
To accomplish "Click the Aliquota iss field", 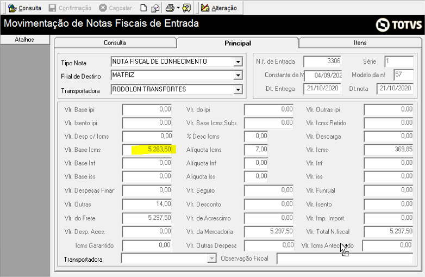I will pos(256,176).
